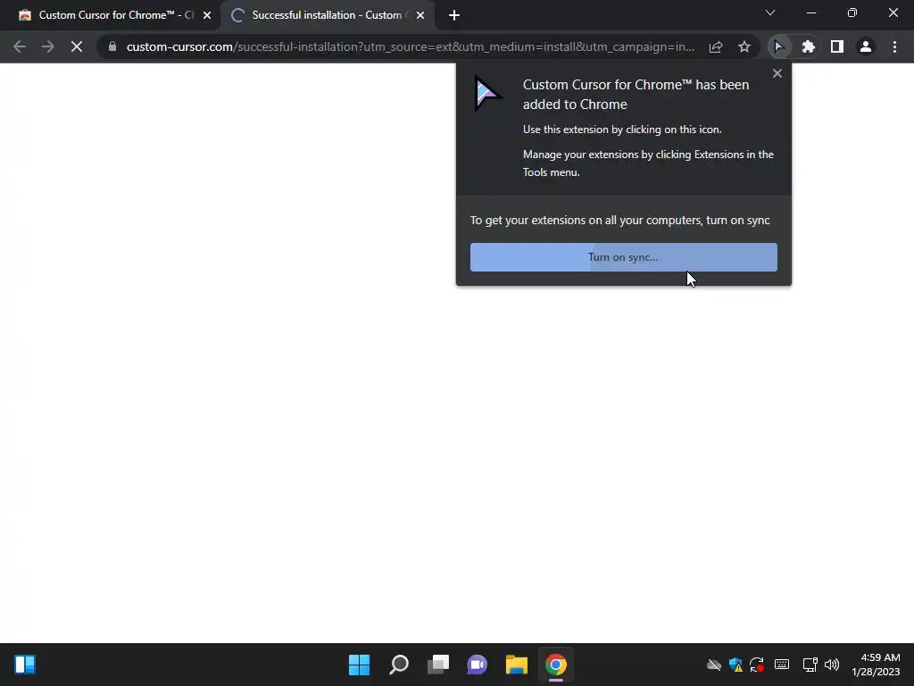Screen dimensions: 914x686
Task: Click the Turn on sync button
Action: coord(624,257)
